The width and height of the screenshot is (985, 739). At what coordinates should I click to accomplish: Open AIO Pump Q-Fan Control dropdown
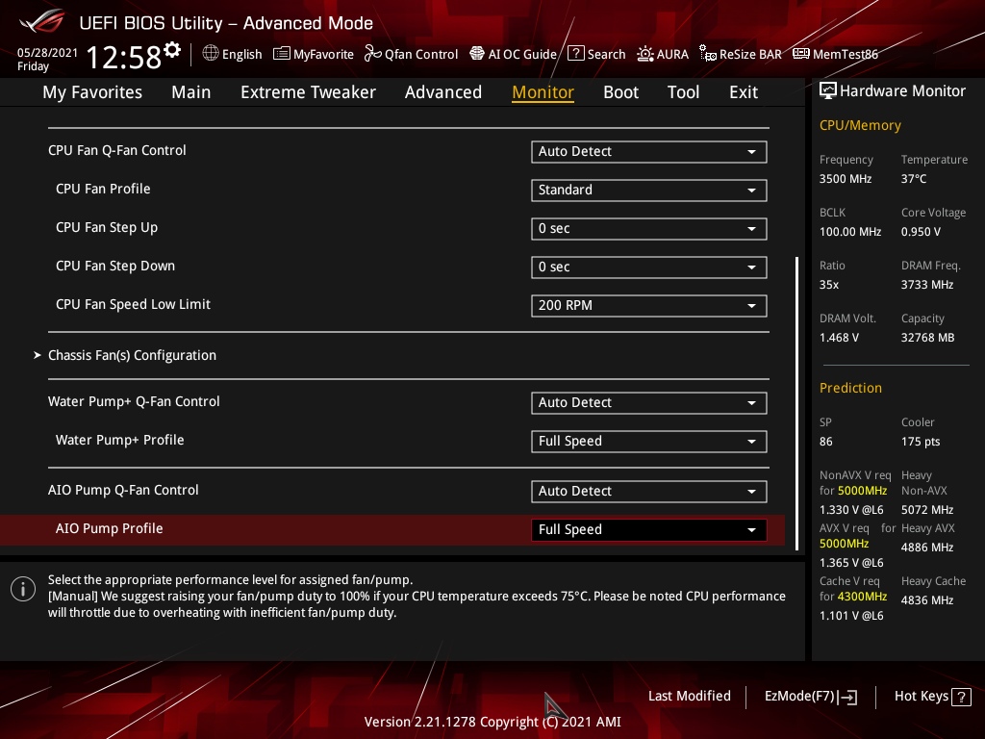coord(649,492)
